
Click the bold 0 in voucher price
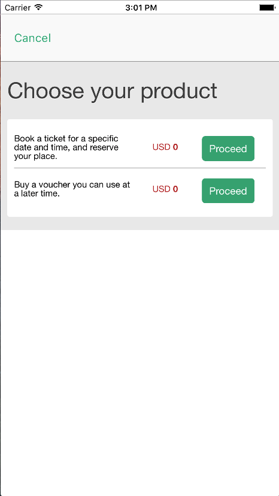pyautogui.click(x=175, y=189)
